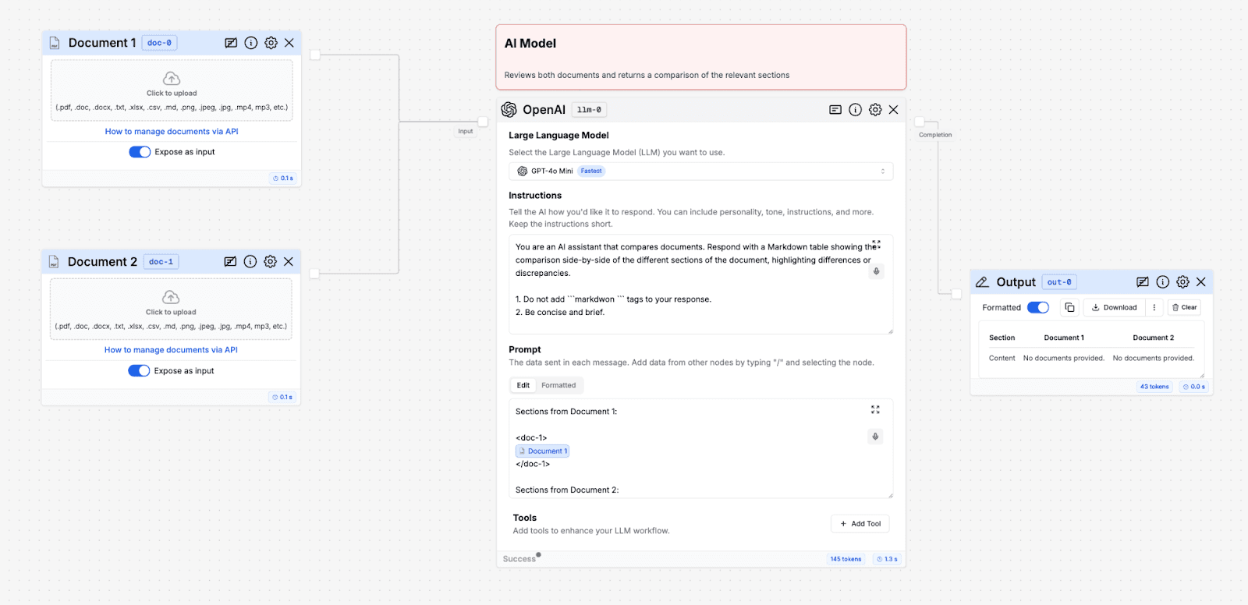Click upload area in Document 2 node
Screen dimensions: 1248x605
point(171,310)
